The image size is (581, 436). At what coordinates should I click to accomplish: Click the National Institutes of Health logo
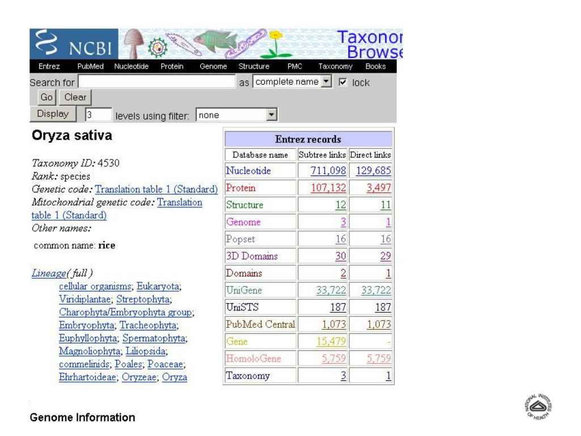click(538, 406)
